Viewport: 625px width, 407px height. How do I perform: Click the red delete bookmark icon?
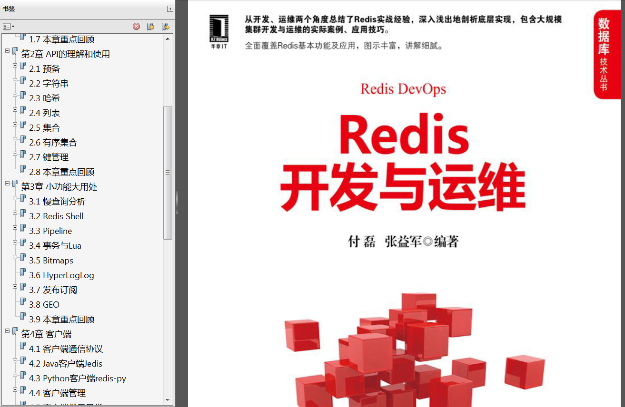(x=137, y=27)
